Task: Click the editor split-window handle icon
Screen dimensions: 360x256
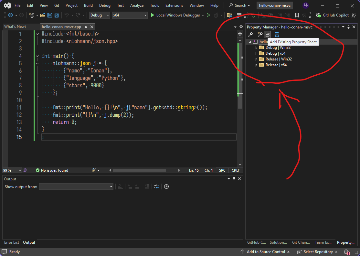Action: (240, 34)
